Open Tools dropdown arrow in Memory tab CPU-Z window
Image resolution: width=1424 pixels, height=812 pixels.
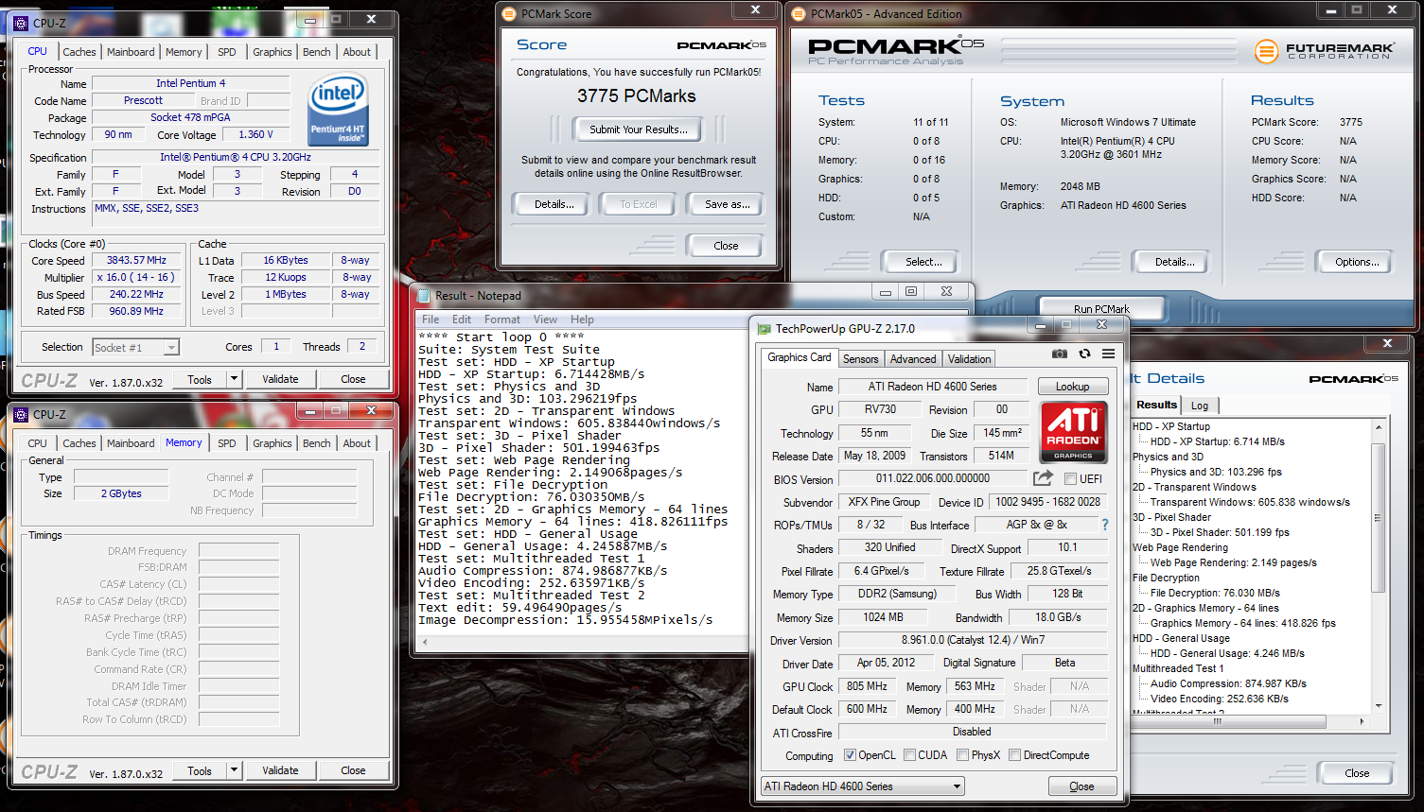(234, 770)
